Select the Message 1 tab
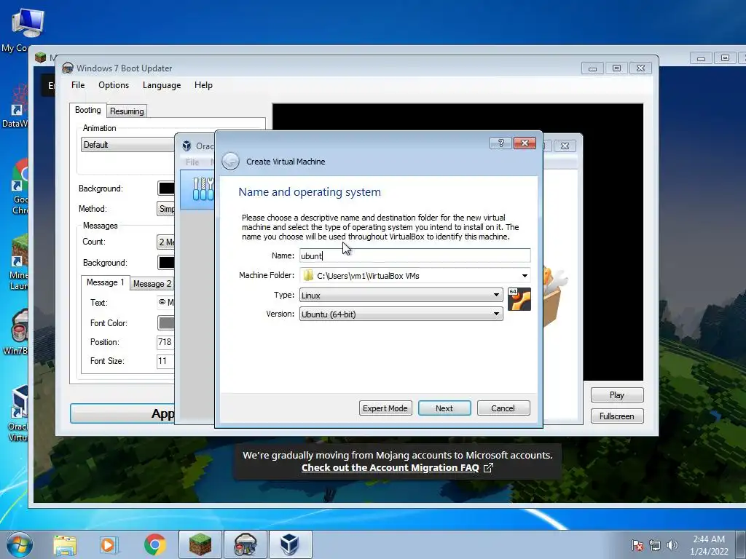This screenshot has height=559, width=746. [105, 282]
